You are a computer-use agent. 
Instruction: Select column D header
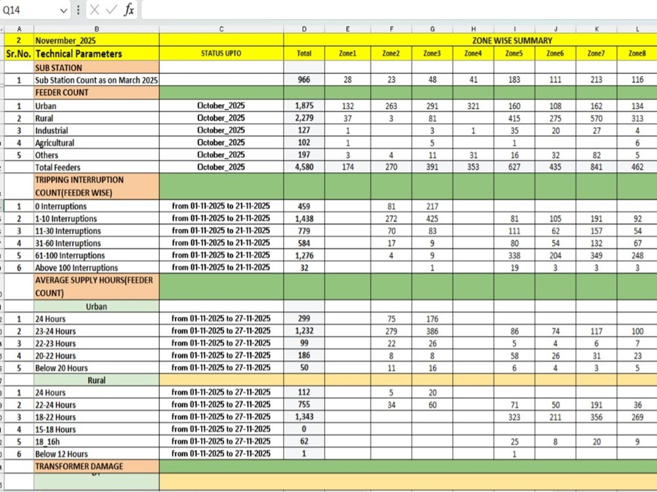coord(304,29)
